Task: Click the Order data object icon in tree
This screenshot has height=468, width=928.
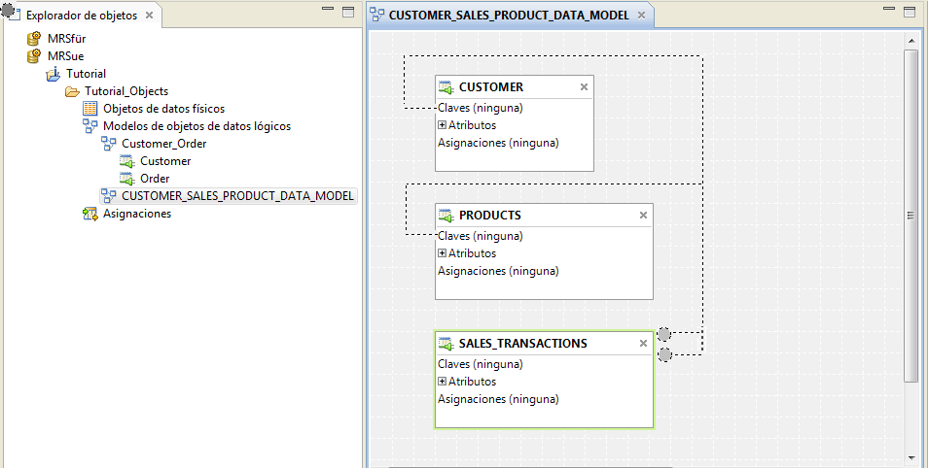Action: tap(127, 179)
